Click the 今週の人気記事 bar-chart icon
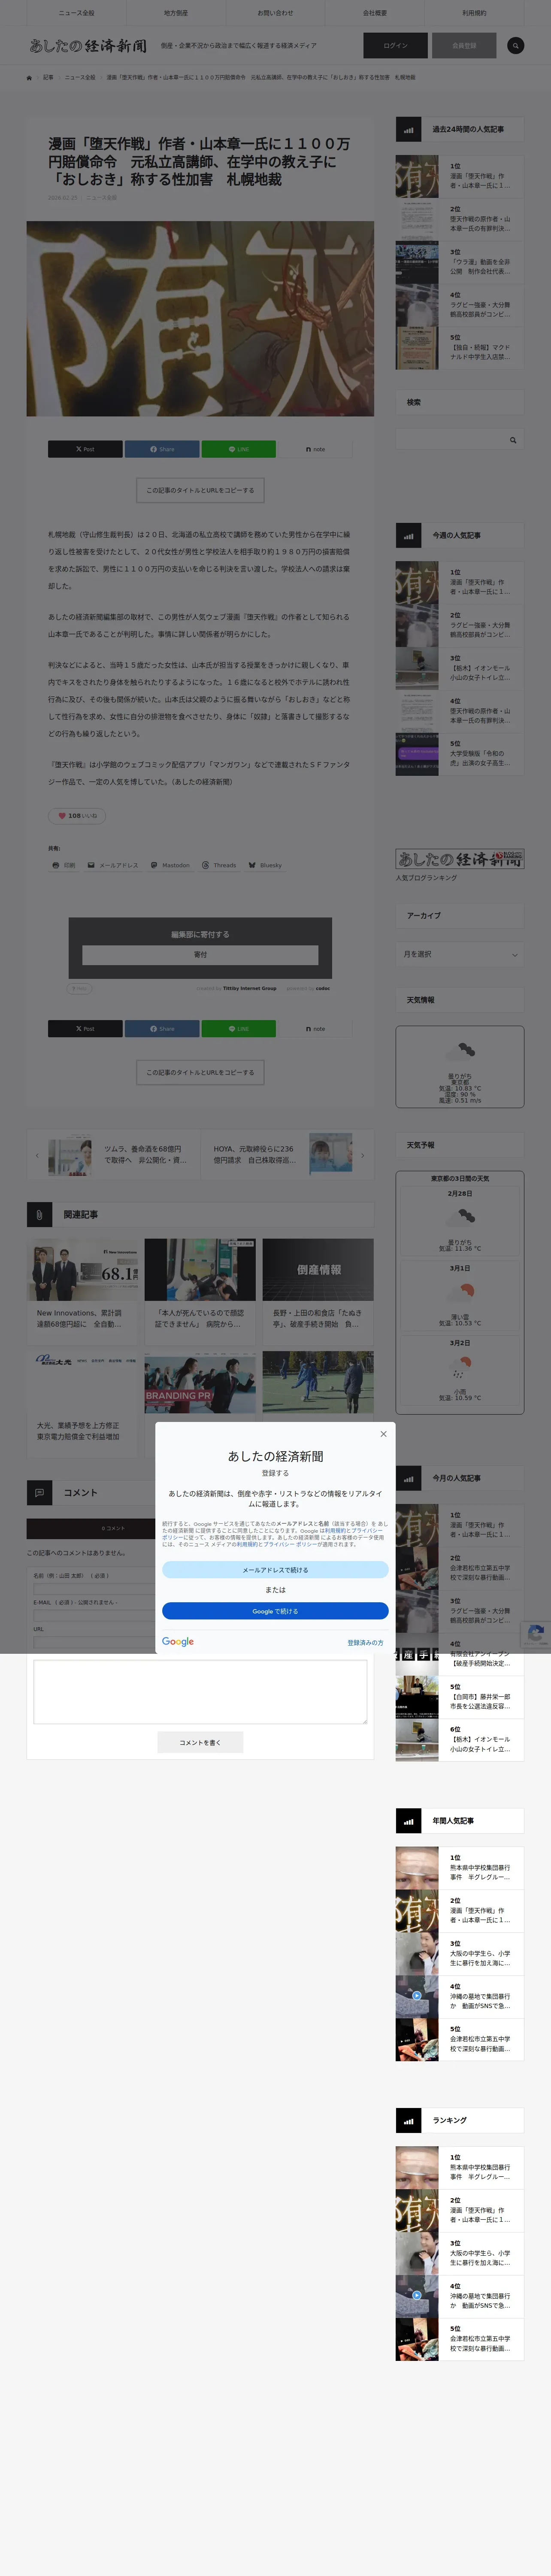 (x=408, y=535)
